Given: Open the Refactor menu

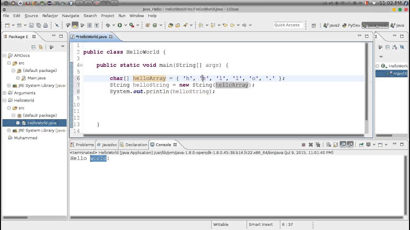Looking at the screenshot, I should (50, 16).
